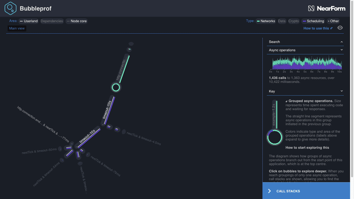Click the Call Stacks arrow icon
The height and width of the screenshot is (199, 354).
coord(269,191)
